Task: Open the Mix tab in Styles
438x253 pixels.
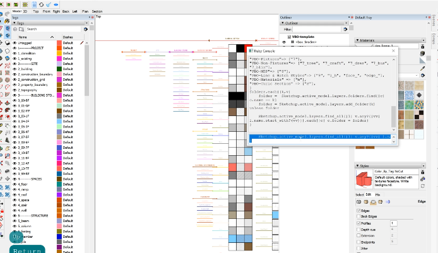Action: 378,195
